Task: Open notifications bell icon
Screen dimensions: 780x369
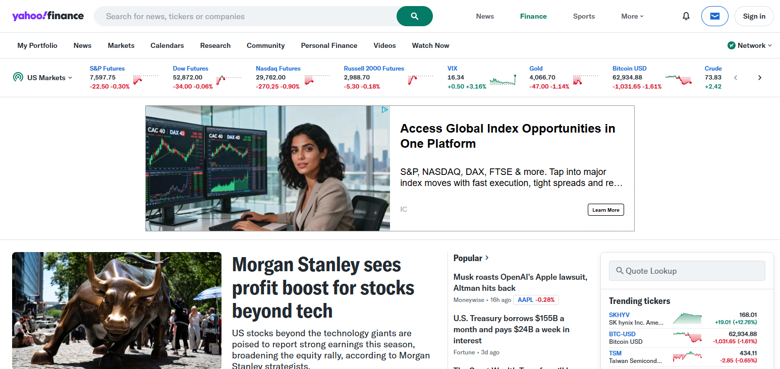Action: [686, 16]
